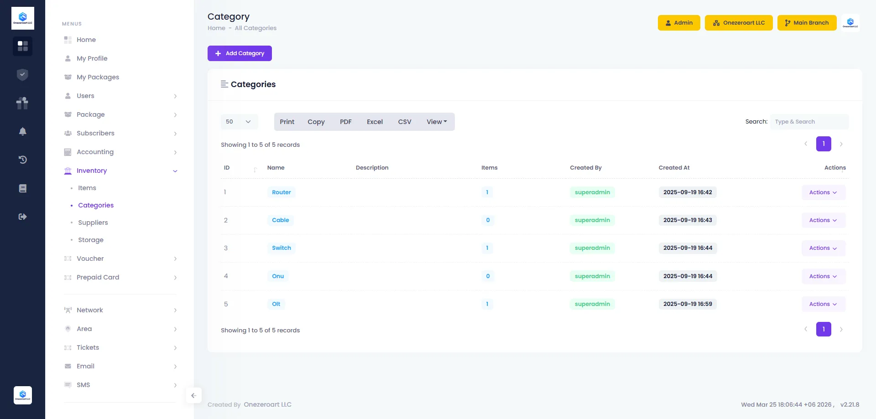Click the shield check icon in the sidebar
Screen dimensions: 876x419
pos(22,75)
